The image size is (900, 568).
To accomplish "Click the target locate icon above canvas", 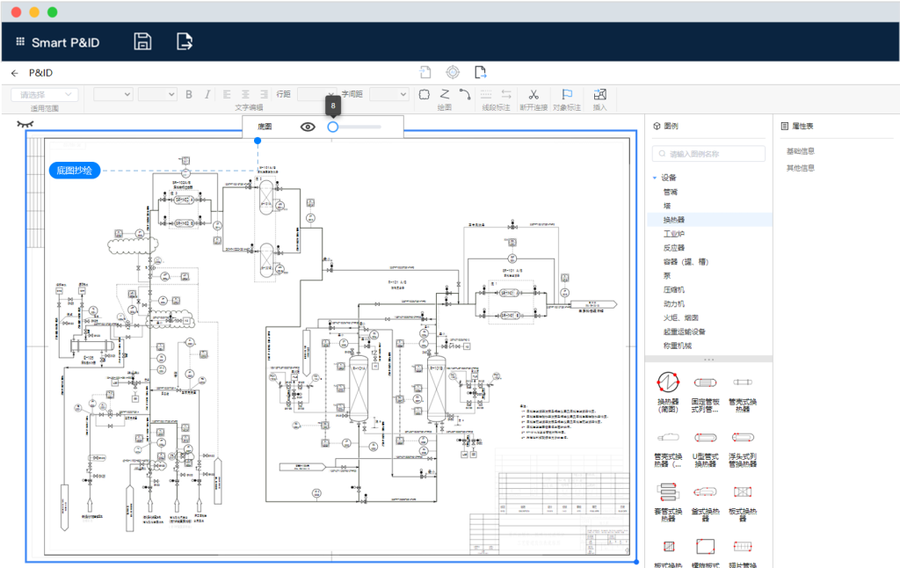I will (453, 73).
